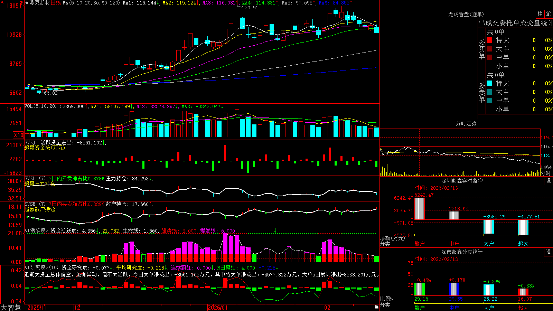Click the SVZL (7) indicator name

pos(35,179)
